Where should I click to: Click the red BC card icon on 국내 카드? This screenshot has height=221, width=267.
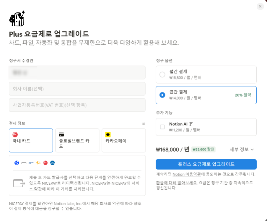coord(15,135)
